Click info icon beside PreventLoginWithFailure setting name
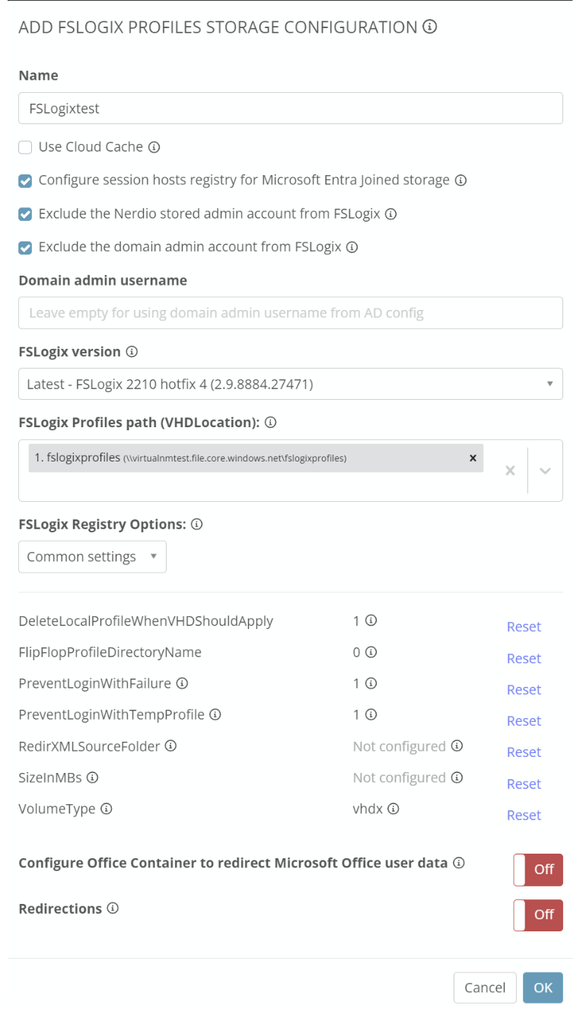The height and width of the screenshot is (1025, 586). point(182,684)
